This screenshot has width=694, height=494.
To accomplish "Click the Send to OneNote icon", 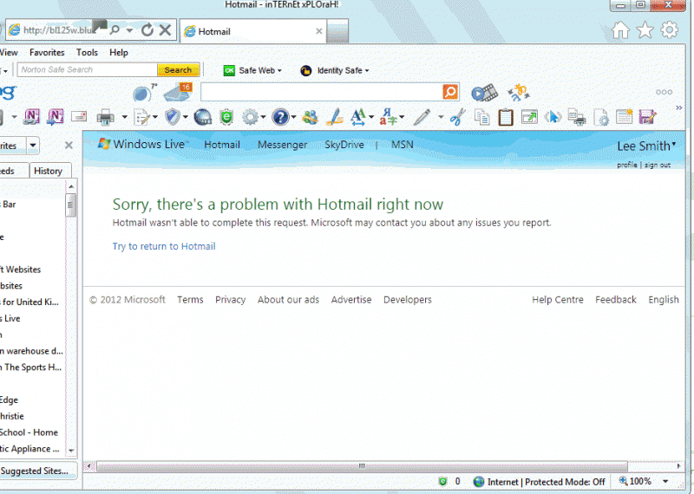I will click(x=55, y=117).
